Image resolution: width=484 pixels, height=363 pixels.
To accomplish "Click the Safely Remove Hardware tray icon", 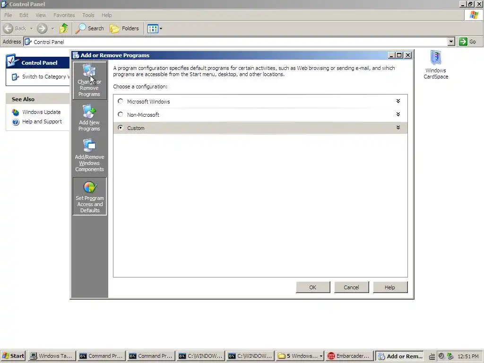I will [450, 356].
